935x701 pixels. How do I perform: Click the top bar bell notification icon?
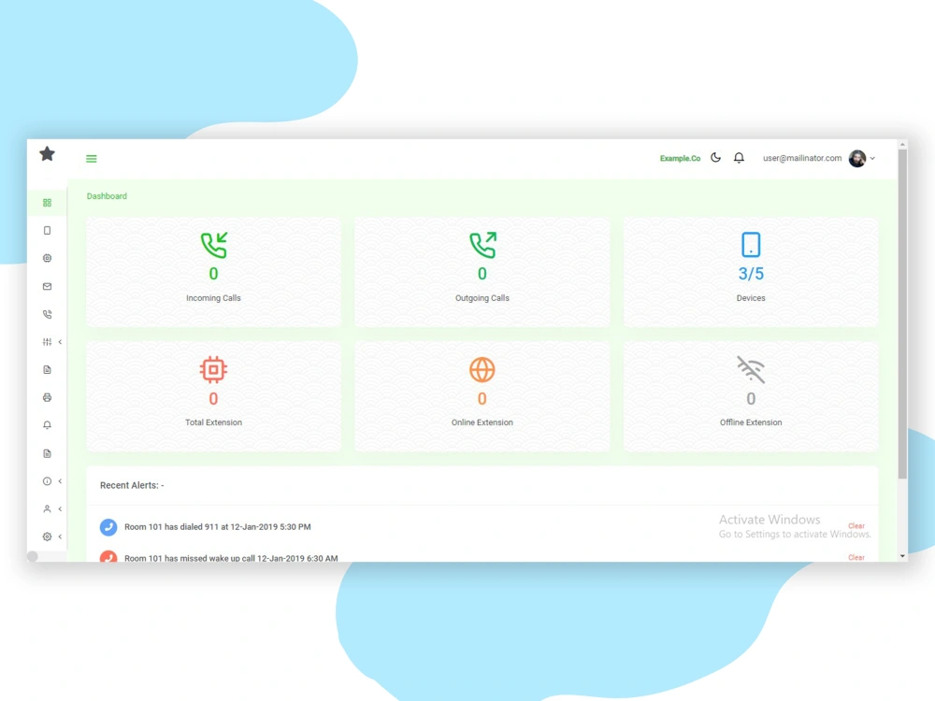(x=739, y=158)
